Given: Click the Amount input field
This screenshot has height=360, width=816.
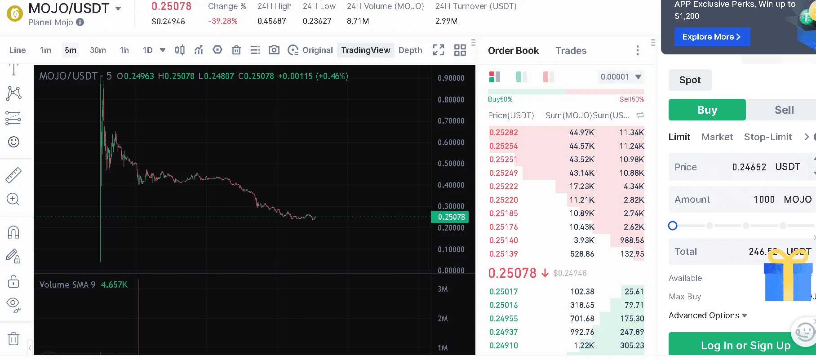Looking at the screenshot, I should [742, 199].
